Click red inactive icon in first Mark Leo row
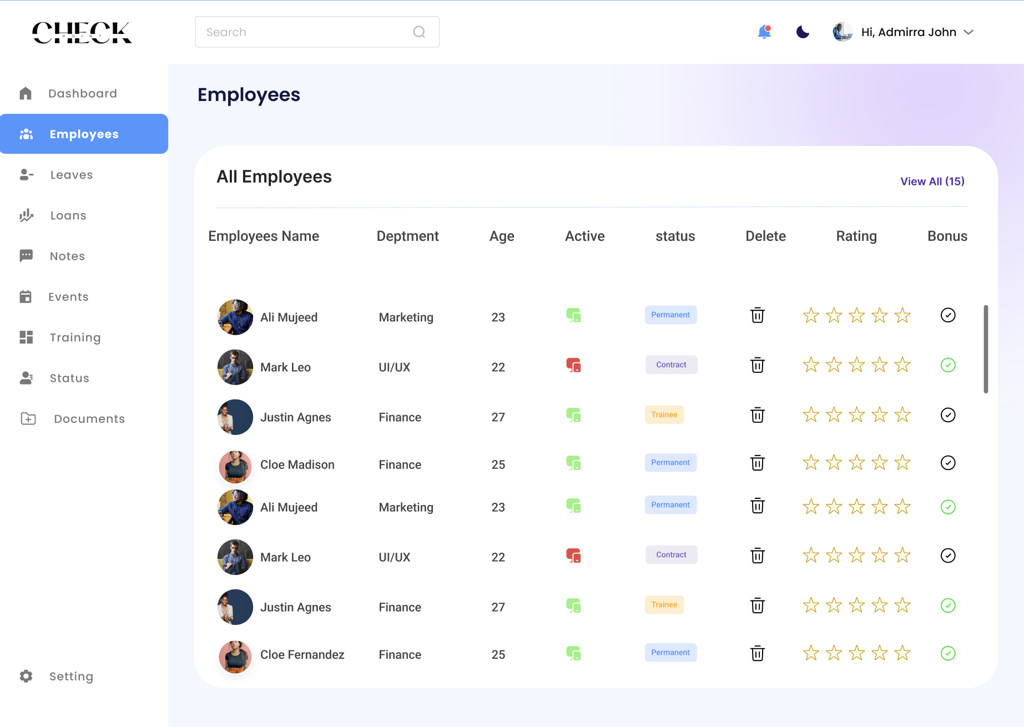Viewport: 1024px width, 727px height. (573, 365)
